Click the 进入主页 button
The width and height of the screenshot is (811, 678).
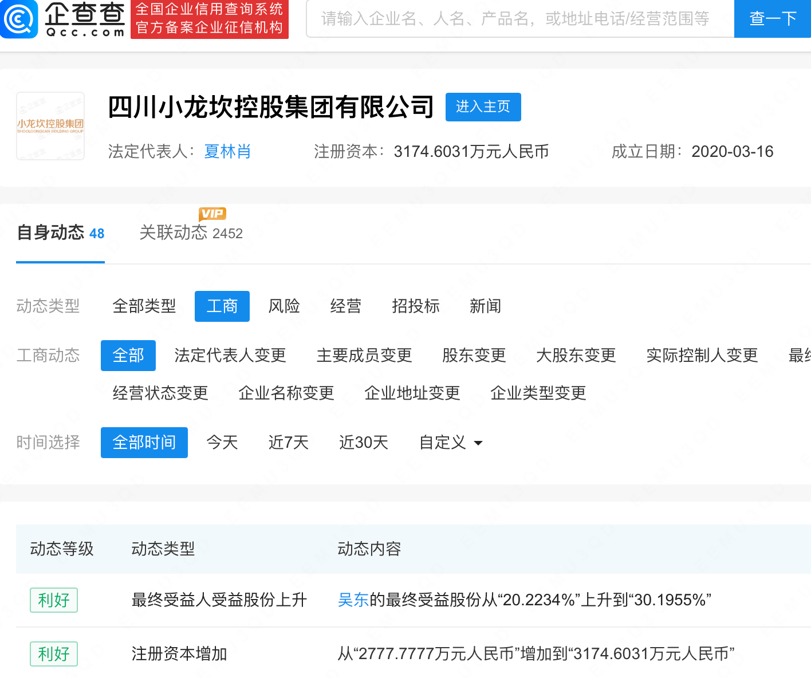click(483, 107)
